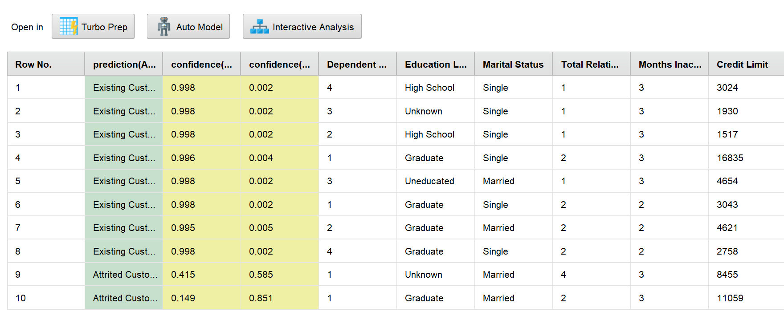Click Unknown education cell in row 9
Image resolution: width=784 pixels, height=316 pixels.
click(436, 275)
